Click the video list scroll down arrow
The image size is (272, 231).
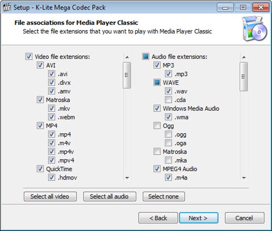(x=127, y=178)
